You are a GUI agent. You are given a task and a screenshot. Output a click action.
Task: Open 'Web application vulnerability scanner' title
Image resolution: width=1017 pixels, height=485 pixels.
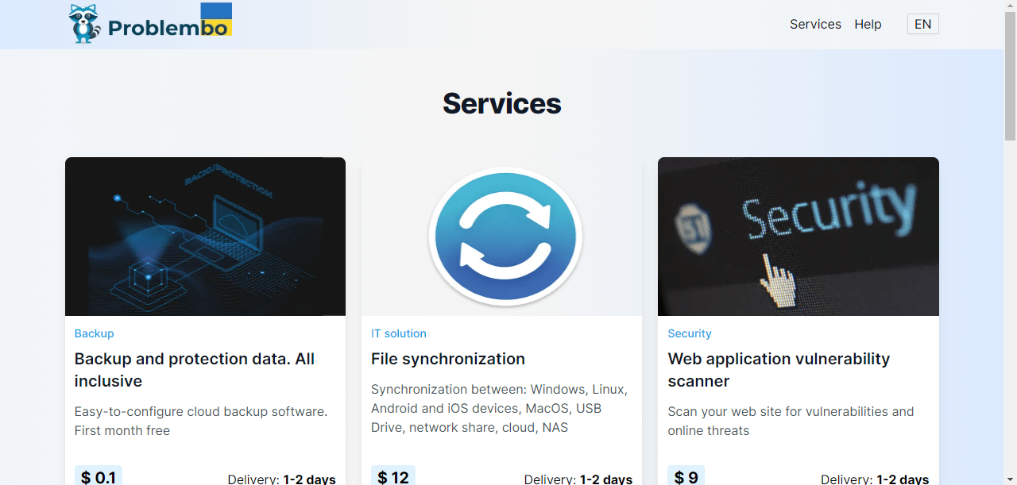pos(779,370)
